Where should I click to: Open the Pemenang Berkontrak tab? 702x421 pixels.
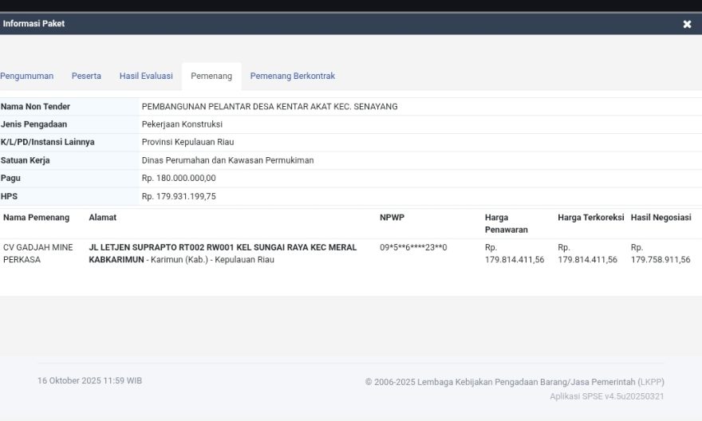coord(292,77)
